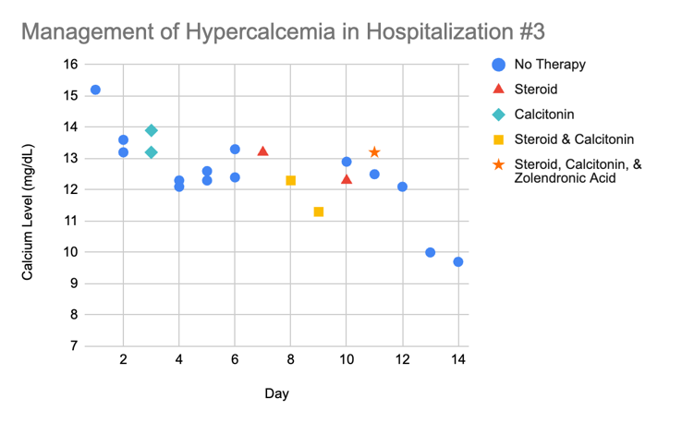
Task: Select the blue point at day 14
Action: [458, 261]
